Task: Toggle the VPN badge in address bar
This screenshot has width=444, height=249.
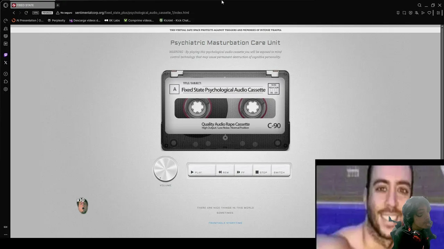Action: (x=35, y=13)
